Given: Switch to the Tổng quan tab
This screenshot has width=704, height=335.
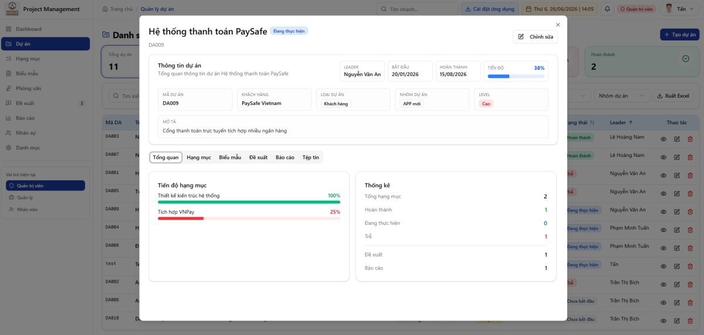Looking at the screenshot, I should point(165,158).
